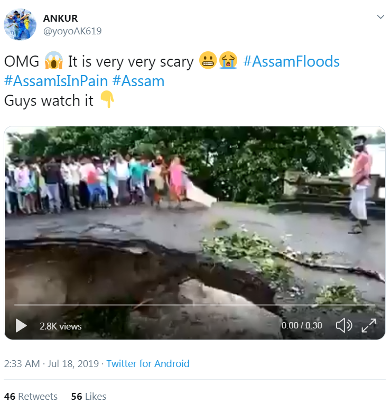Open the tweet options chevron menu
The width and height of the screenshot is (391, 412).
380,17
